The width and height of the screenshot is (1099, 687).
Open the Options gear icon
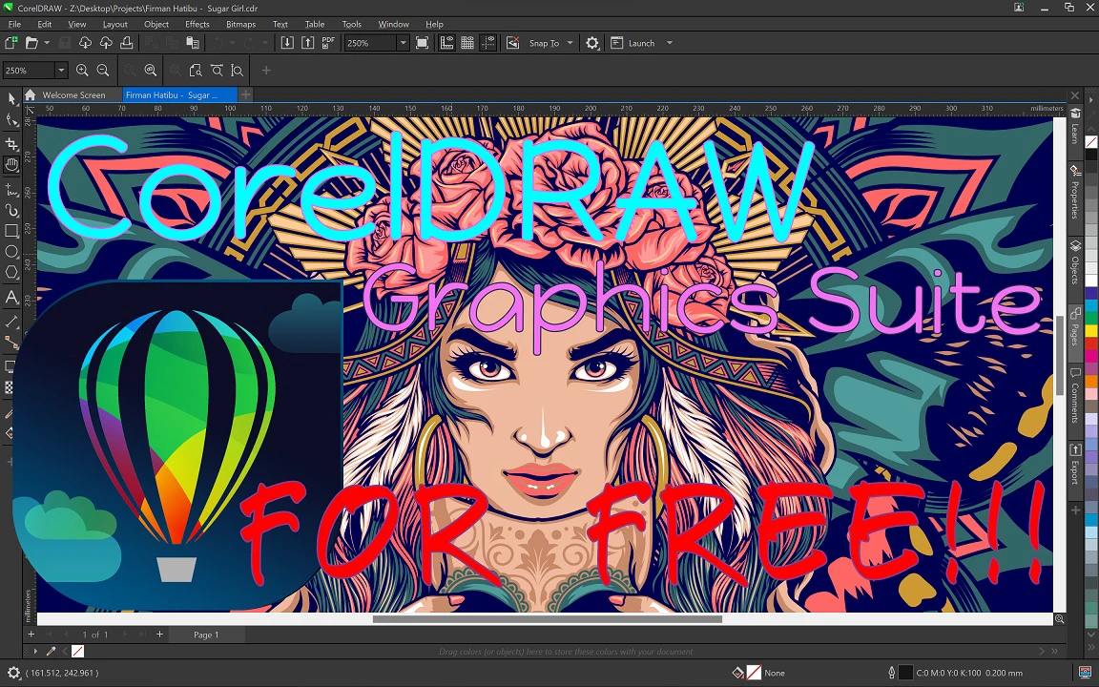point(592,43)
